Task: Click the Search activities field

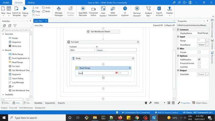Action: (16, 30)
